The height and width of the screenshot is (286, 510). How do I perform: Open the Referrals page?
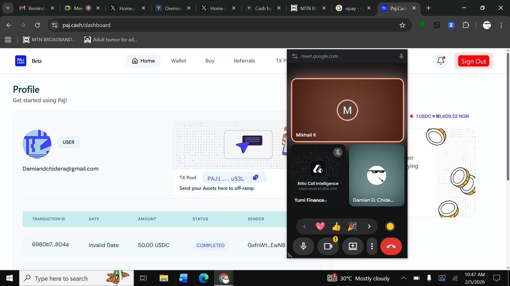coord(244,61)
